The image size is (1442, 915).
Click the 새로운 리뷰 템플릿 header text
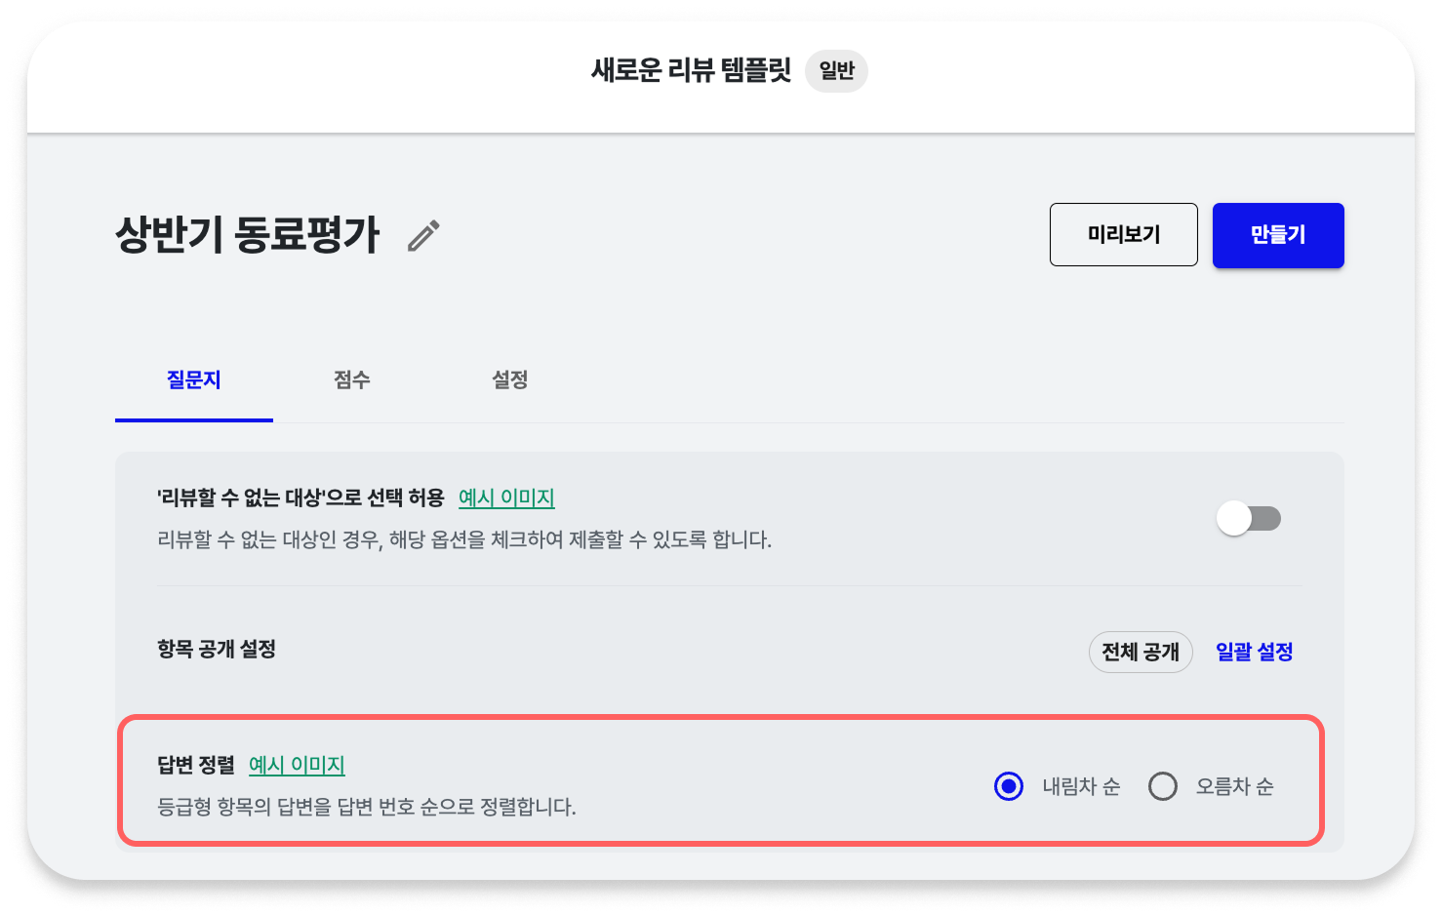(691, 70)
